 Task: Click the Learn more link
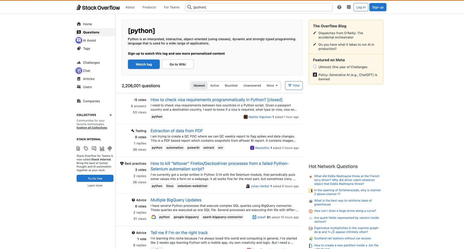95,185
